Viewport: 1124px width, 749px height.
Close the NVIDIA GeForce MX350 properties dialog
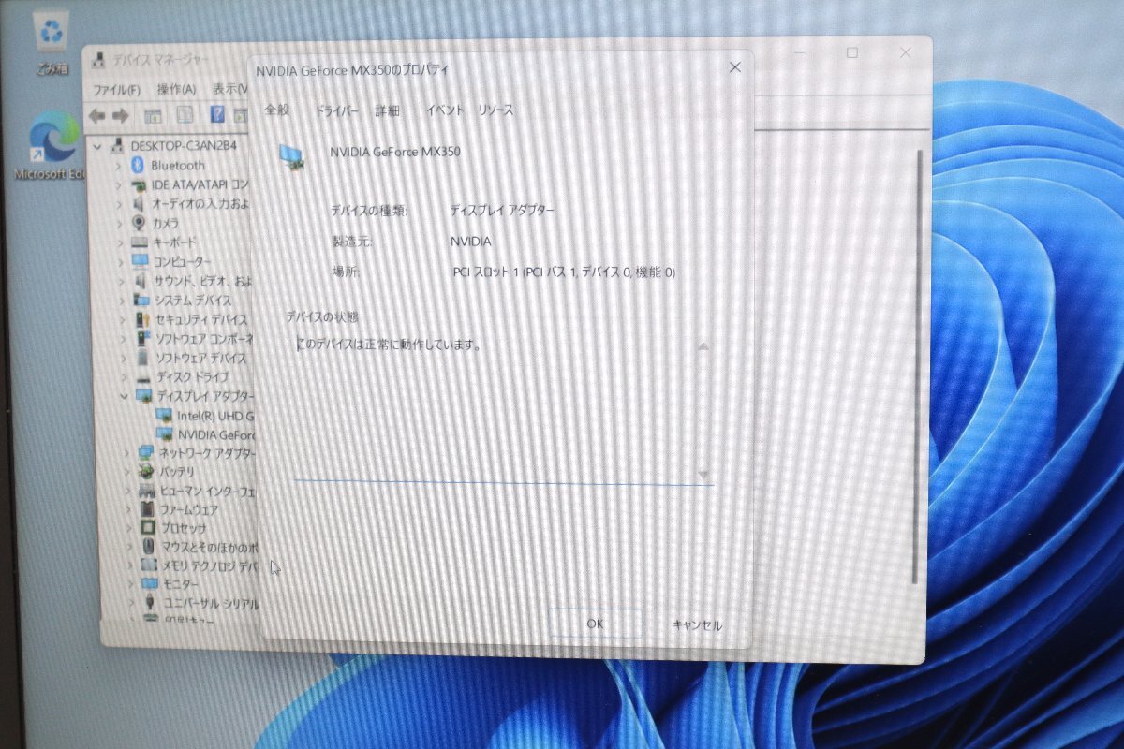[735, 66]
